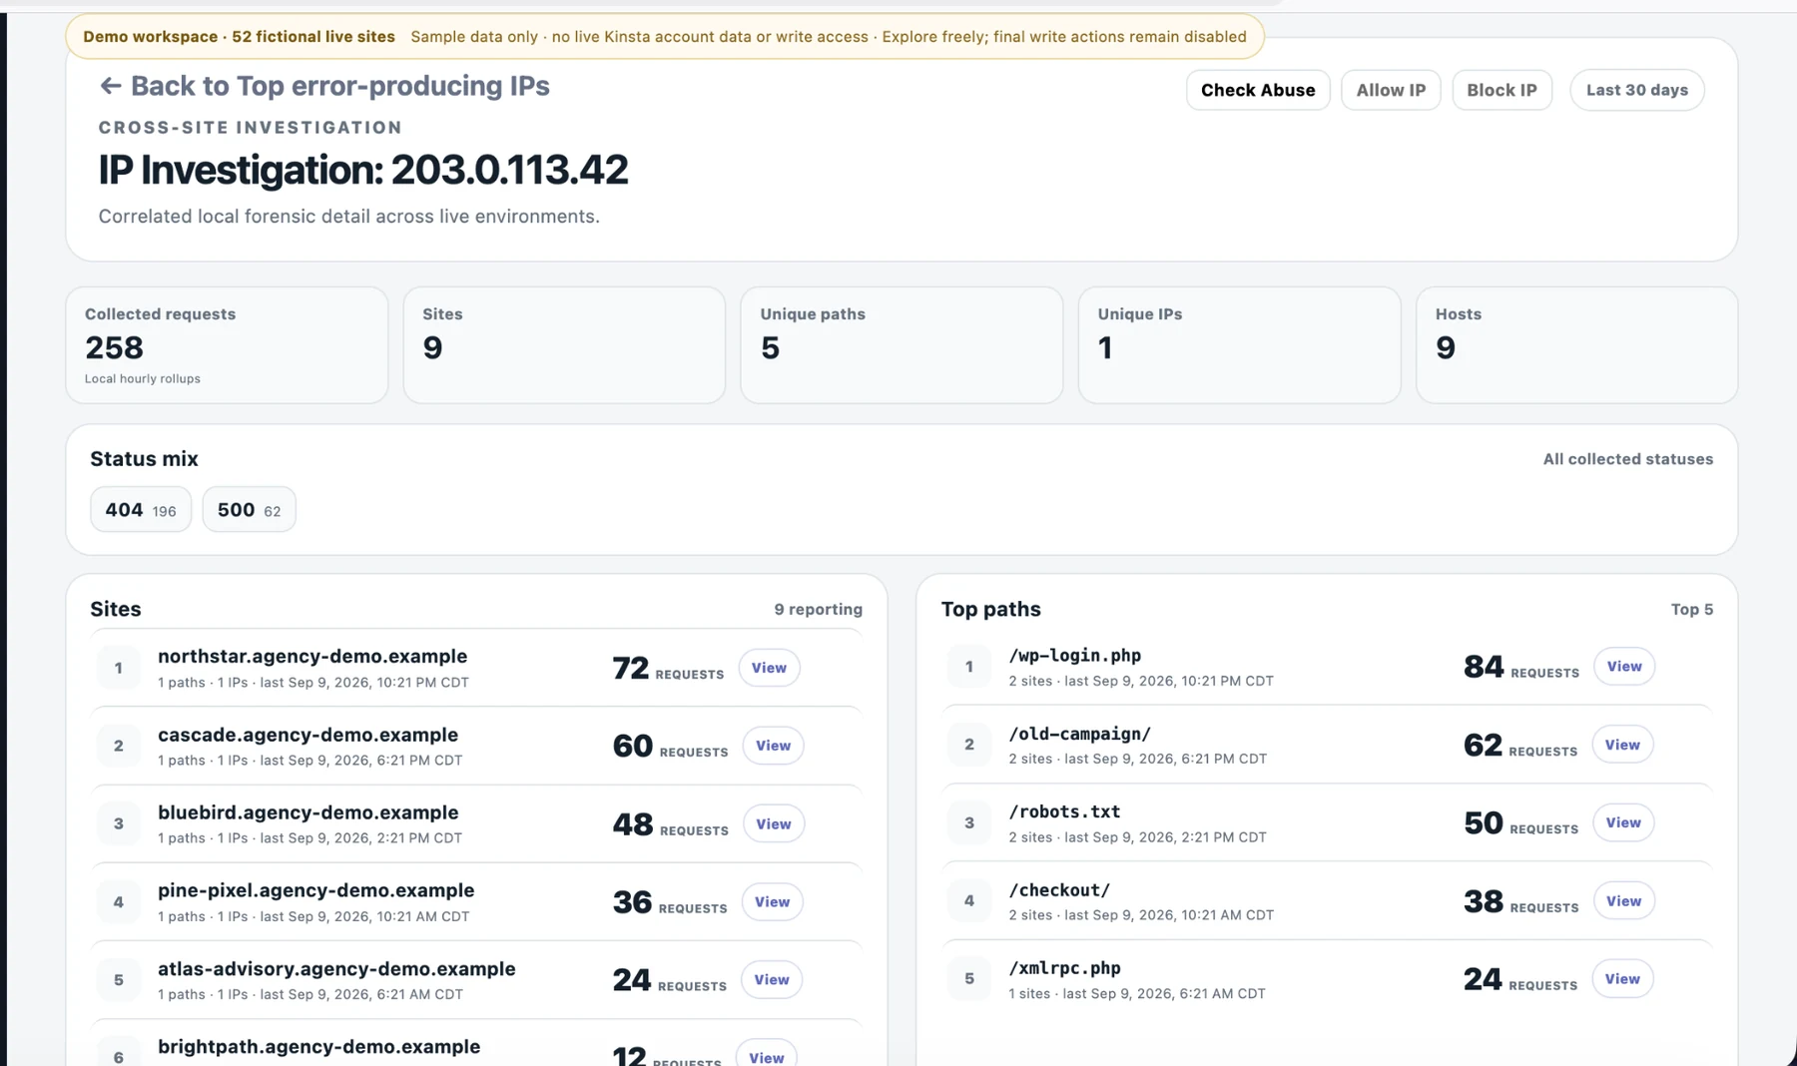Click atlas-advisory.agency-demo.example site name
Viewport: 1797px width, 1066px height.
pyautogui.click(x=336, y=968)
